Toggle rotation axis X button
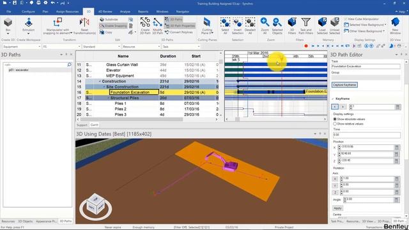 (335, 179)
